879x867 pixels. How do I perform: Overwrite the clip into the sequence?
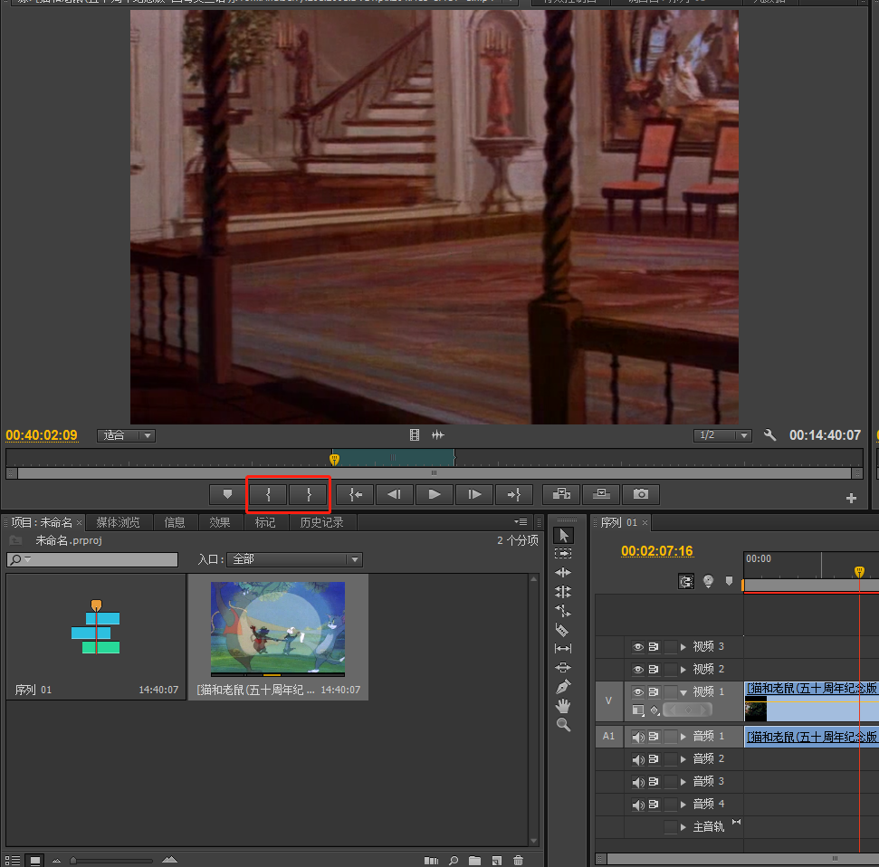[x=601, y=494]
